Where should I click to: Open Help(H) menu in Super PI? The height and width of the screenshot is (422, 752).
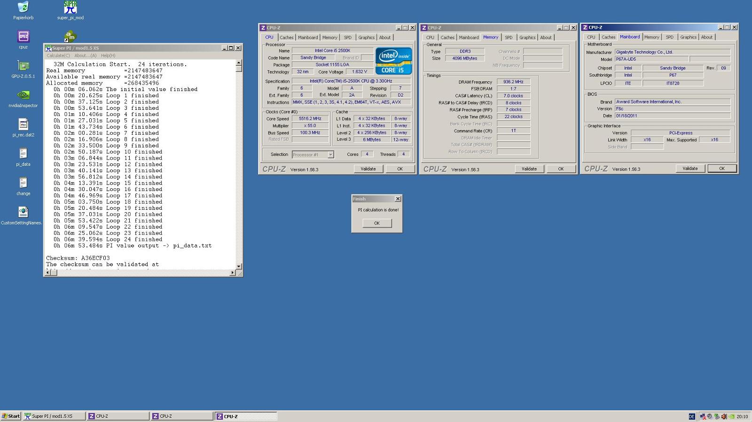tap(108, 55)
